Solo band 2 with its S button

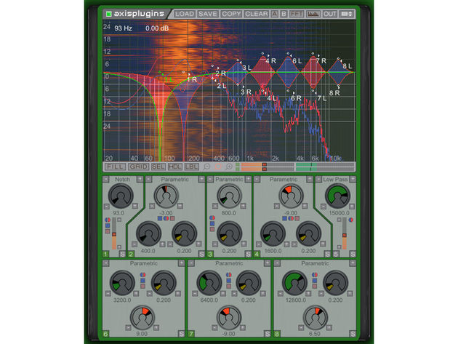tap(201, 255)
